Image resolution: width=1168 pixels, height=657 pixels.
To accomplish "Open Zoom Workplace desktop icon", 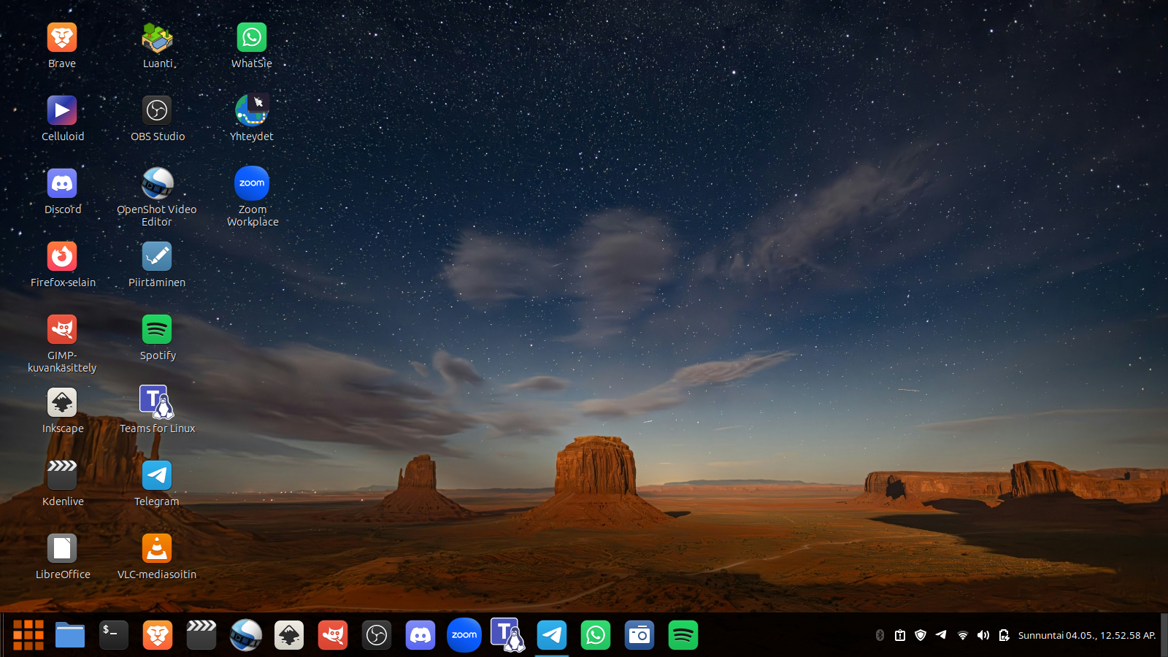I will click(252, 184).
